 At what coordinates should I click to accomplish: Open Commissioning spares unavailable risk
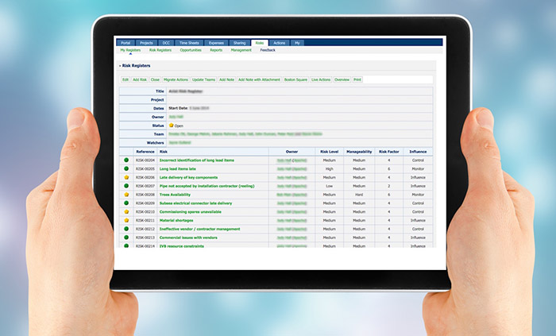click(x=191, y=211)
